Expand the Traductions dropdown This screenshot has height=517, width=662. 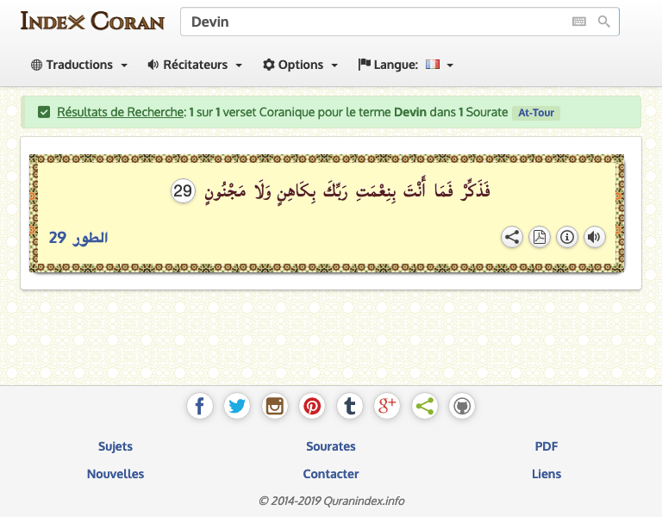(79, 65)
